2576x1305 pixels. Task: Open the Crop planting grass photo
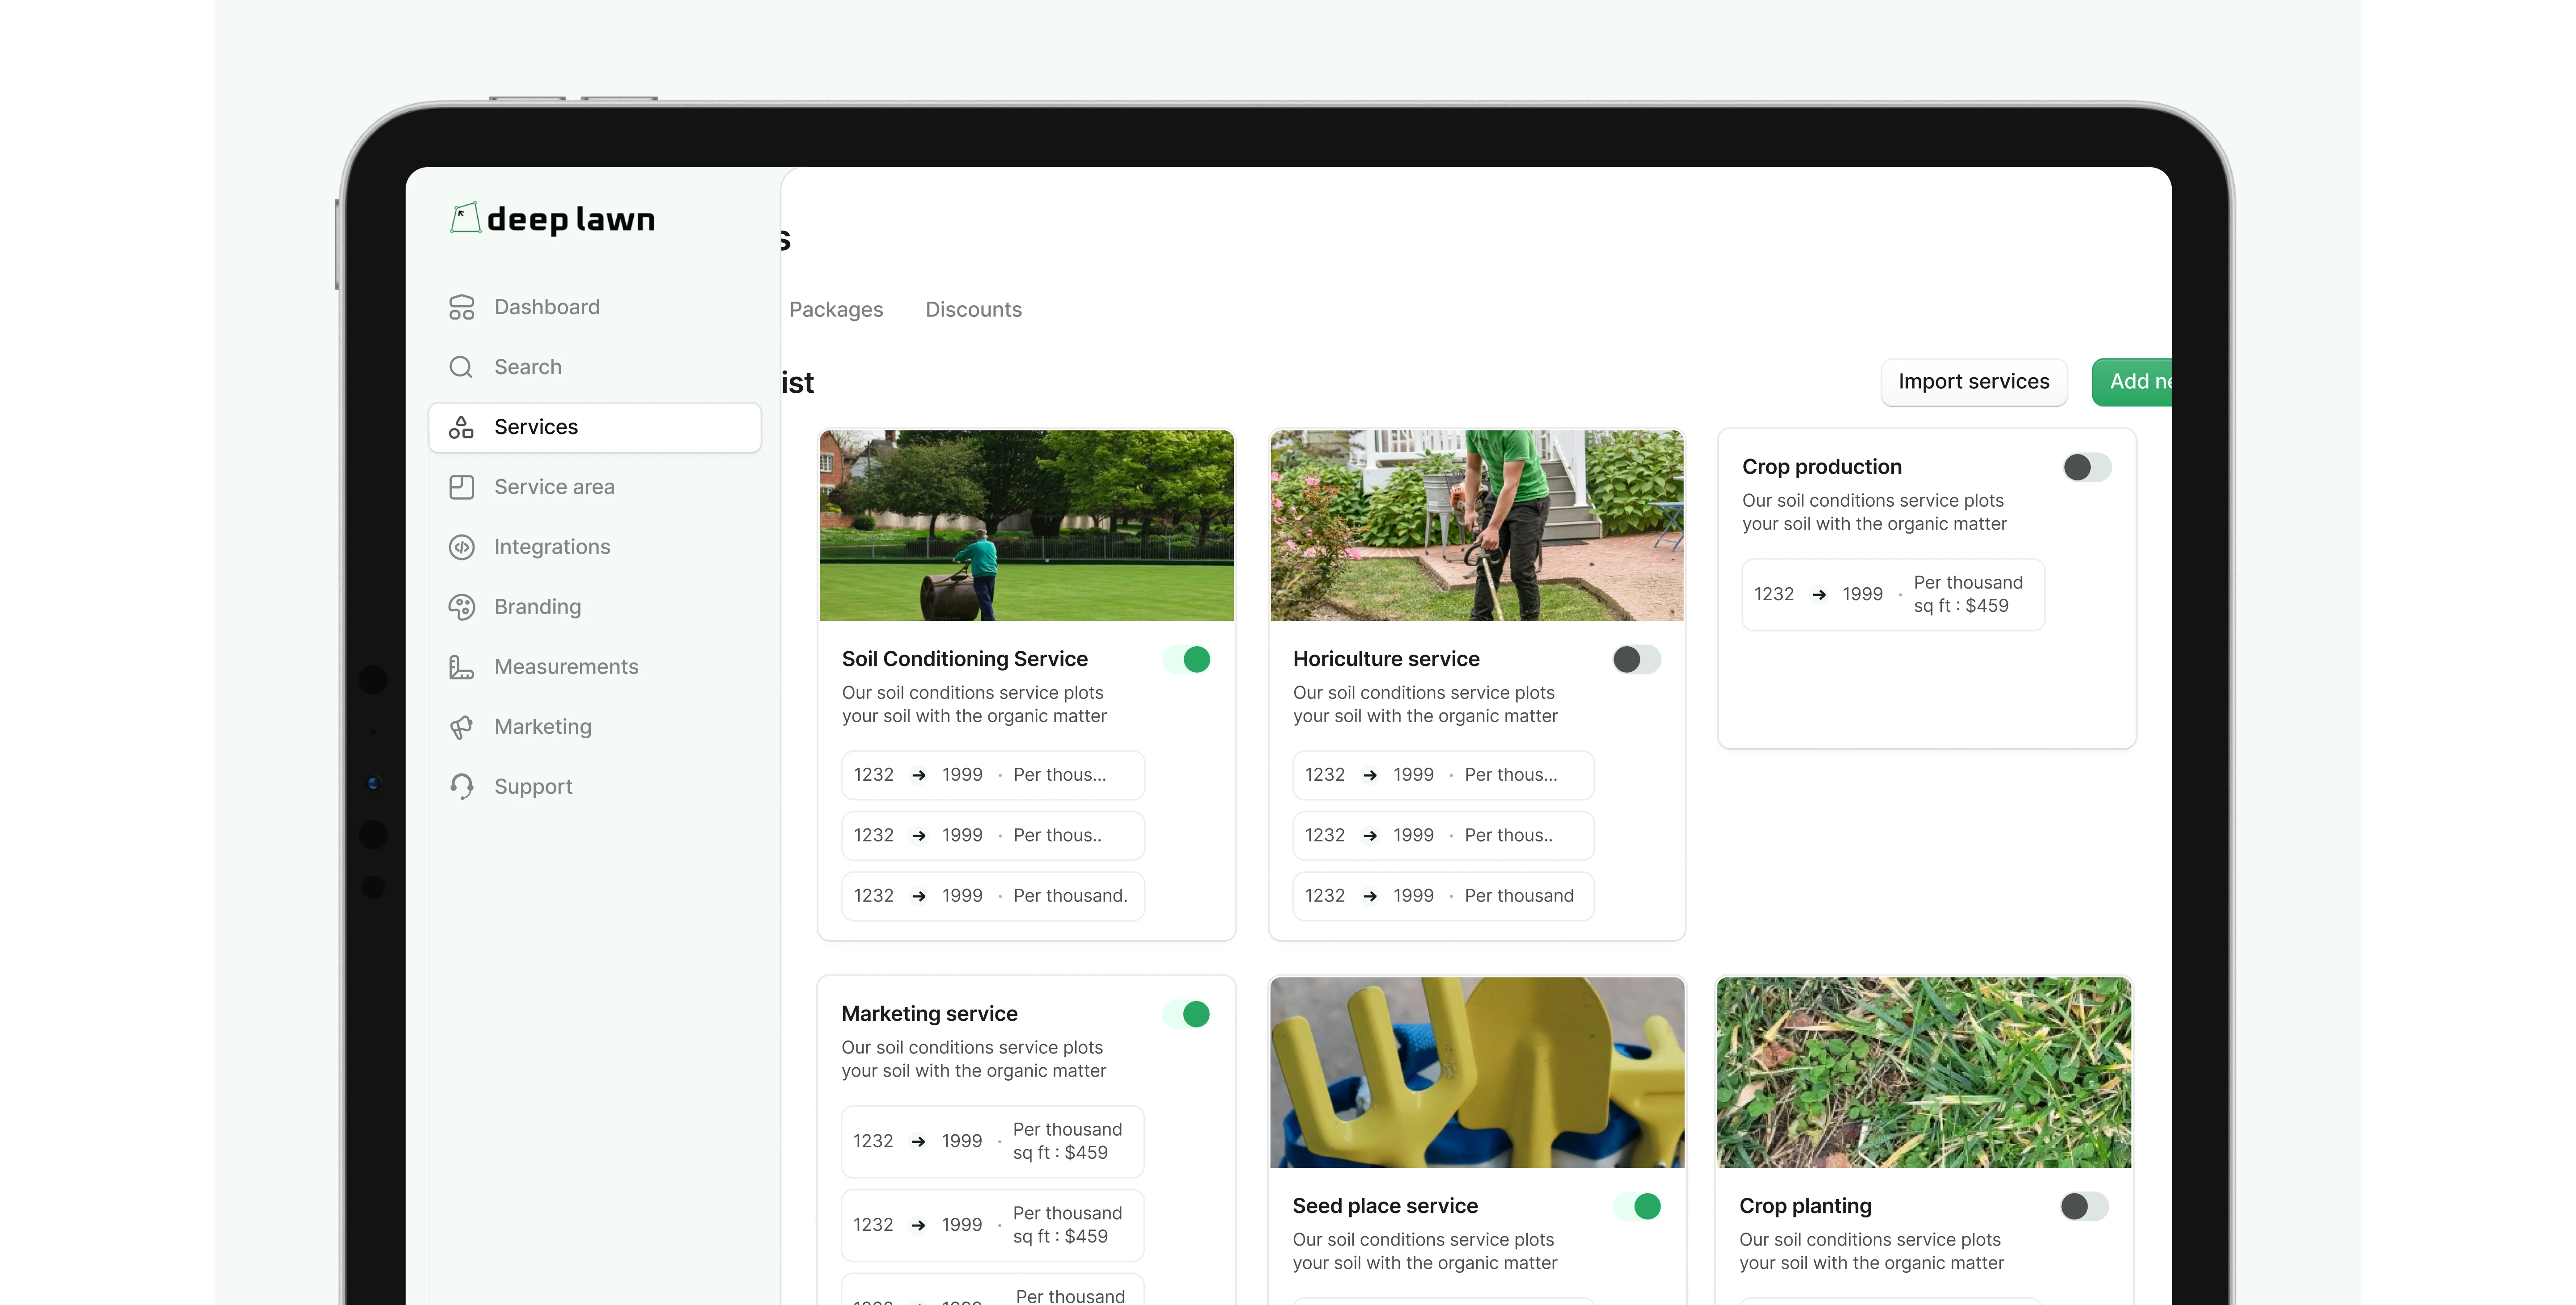click(x=1924, y=1072)
